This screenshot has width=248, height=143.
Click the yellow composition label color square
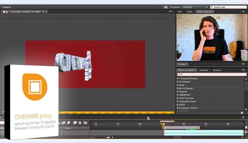click(x=4, y=12)
